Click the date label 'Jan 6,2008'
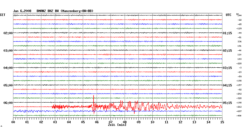Viewport: 243px width, 129px height. pyautogui.click(x=22, y=11)
